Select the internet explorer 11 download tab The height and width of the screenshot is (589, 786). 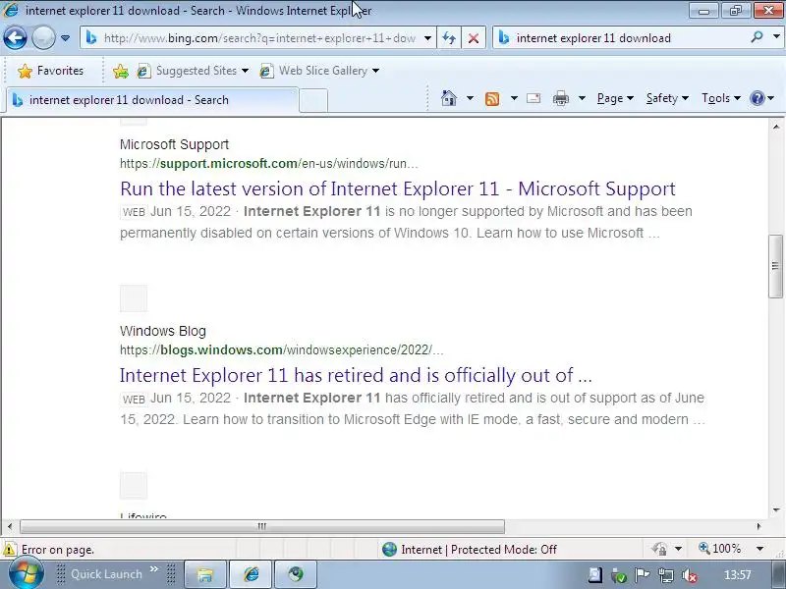click(x=152, y=100)
